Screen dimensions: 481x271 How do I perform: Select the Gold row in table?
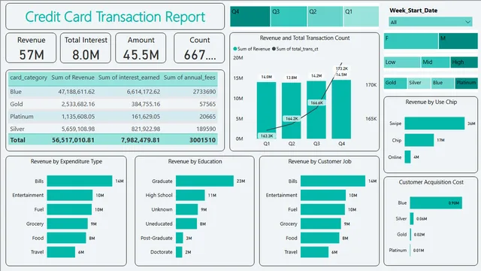coord(113,104)
